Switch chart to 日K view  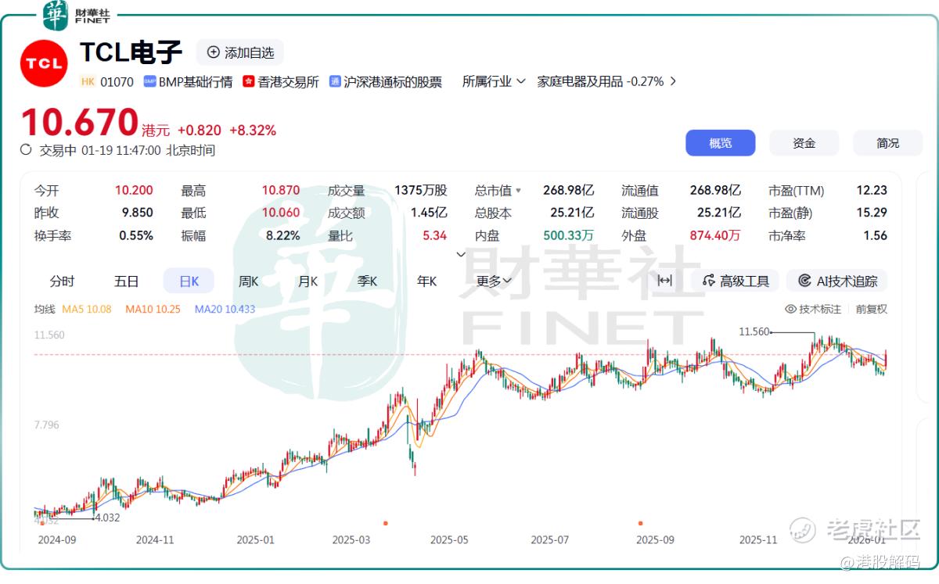189,281
